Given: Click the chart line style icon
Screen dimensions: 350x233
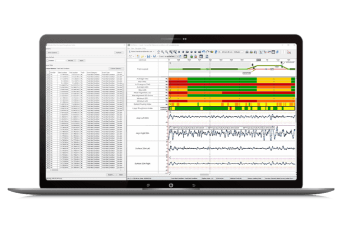Looking at the screenshot, I should 130,56.
